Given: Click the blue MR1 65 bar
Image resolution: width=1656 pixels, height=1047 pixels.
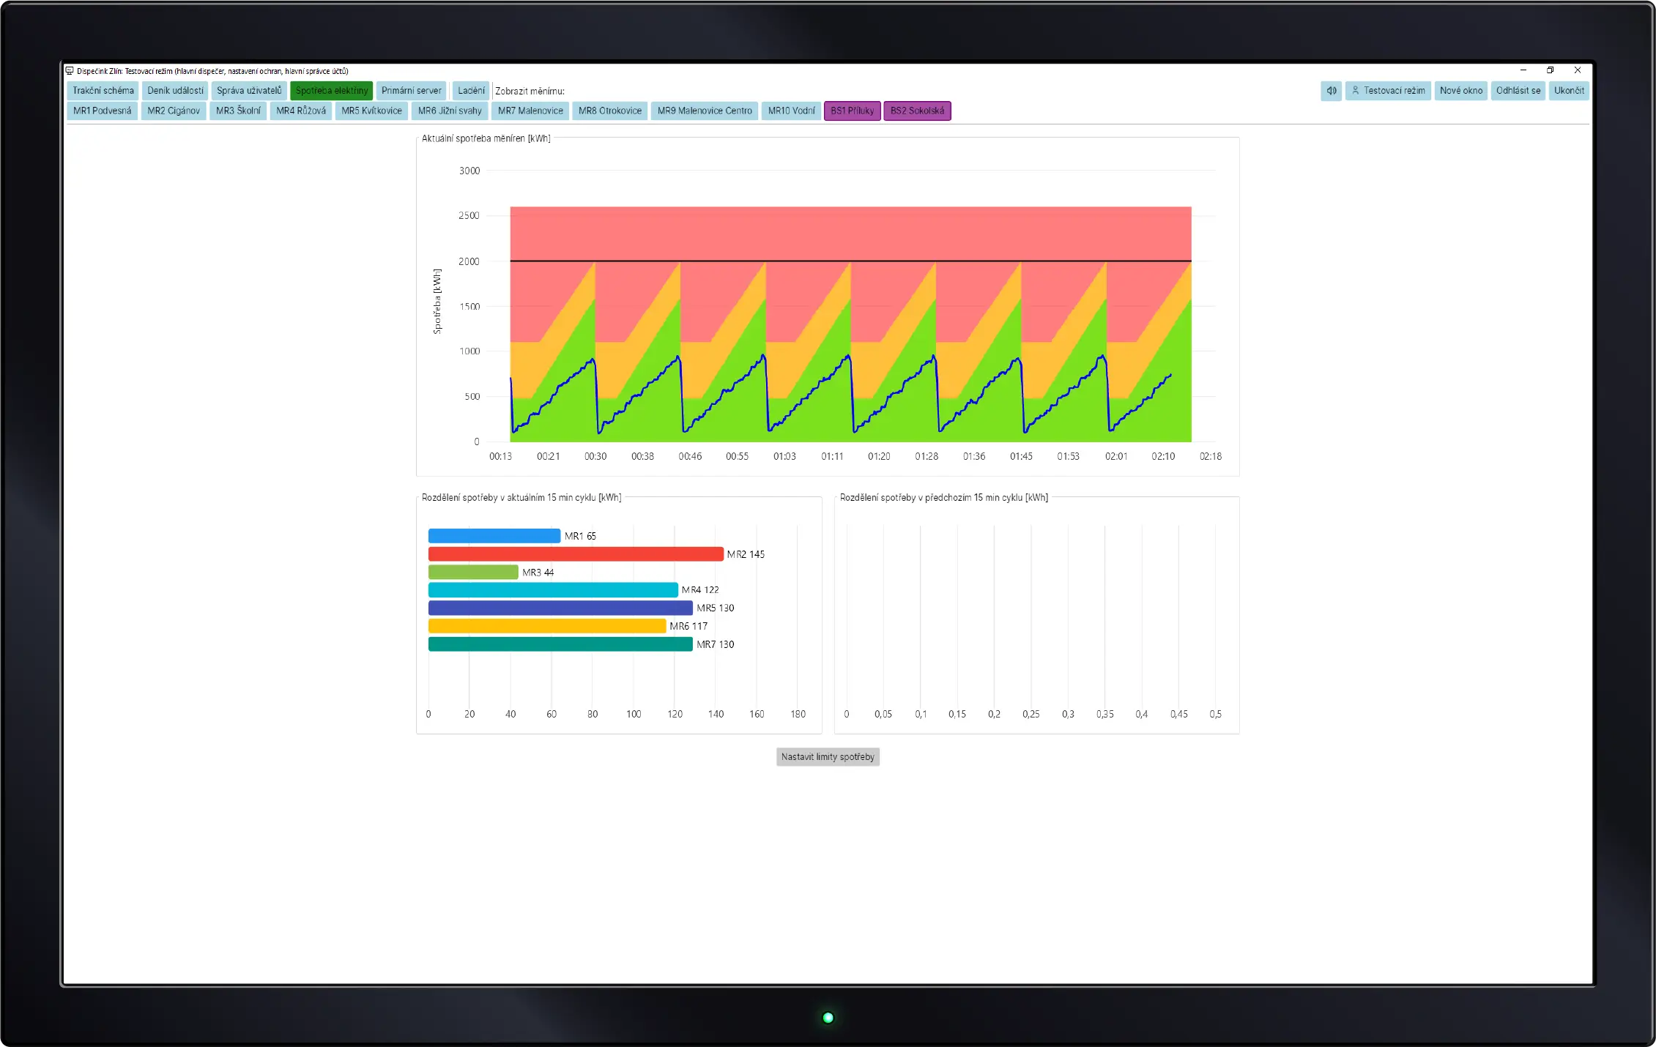Looking at the screenshot, I should (x=494, y=536).
